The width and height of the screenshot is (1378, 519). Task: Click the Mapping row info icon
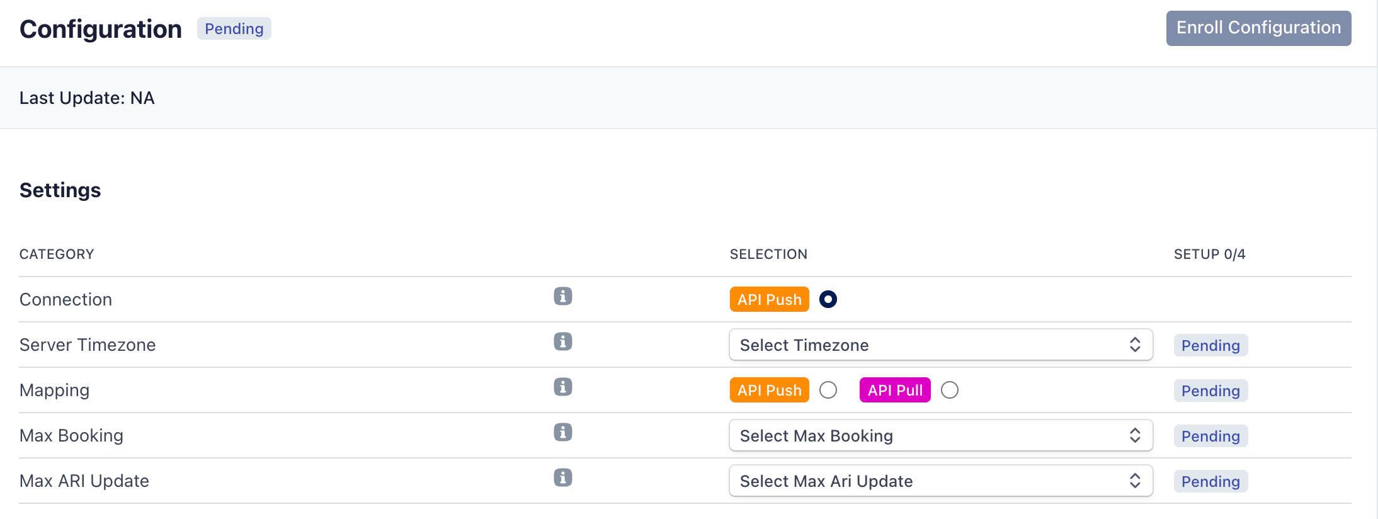click(562, 387)
